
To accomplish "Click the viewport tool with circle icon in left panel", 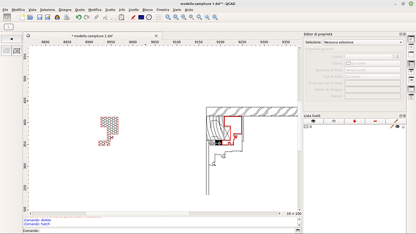I will [x=16, y=51].
